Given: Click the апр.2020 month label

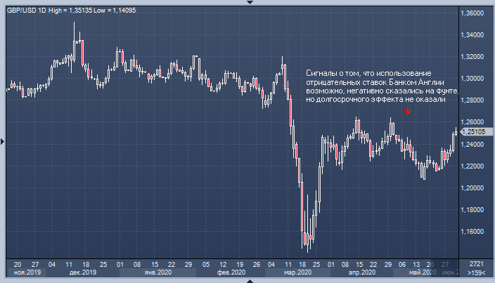Looking at the screenshot, I should click(x=363, y=272).
